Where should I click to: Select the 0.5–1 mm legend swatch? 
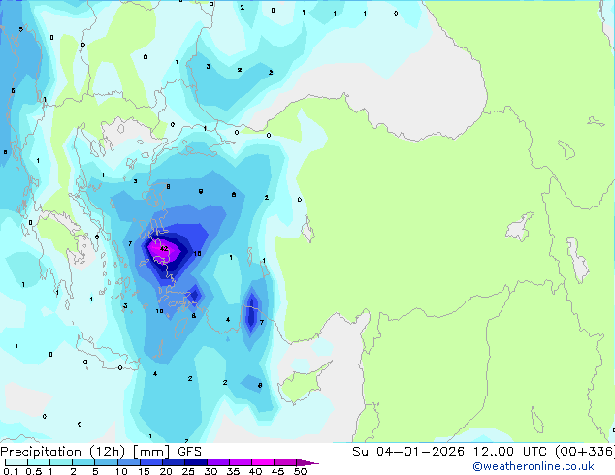39,462
